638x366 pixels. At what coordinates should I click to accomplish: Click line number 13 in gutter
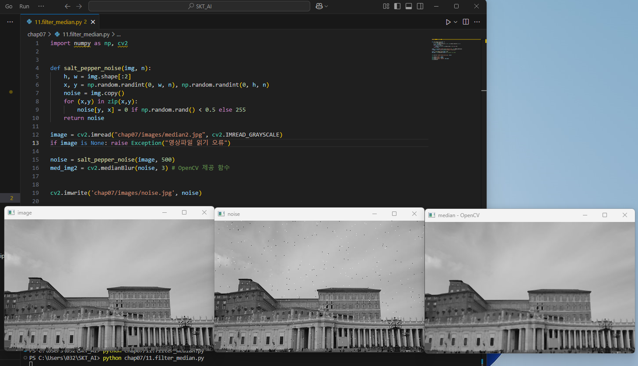pos(35,143)
